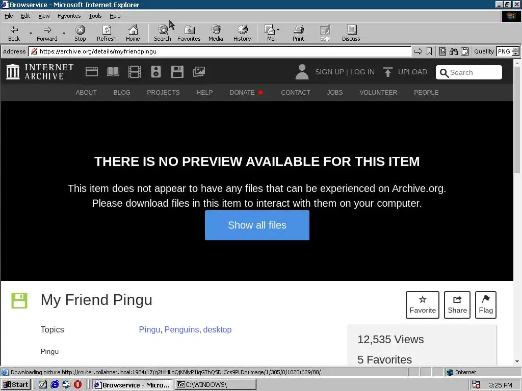Viewport: 522px width, 391px height.
Task: Print the page with the Print icon
Action: [x=298, y=33]
